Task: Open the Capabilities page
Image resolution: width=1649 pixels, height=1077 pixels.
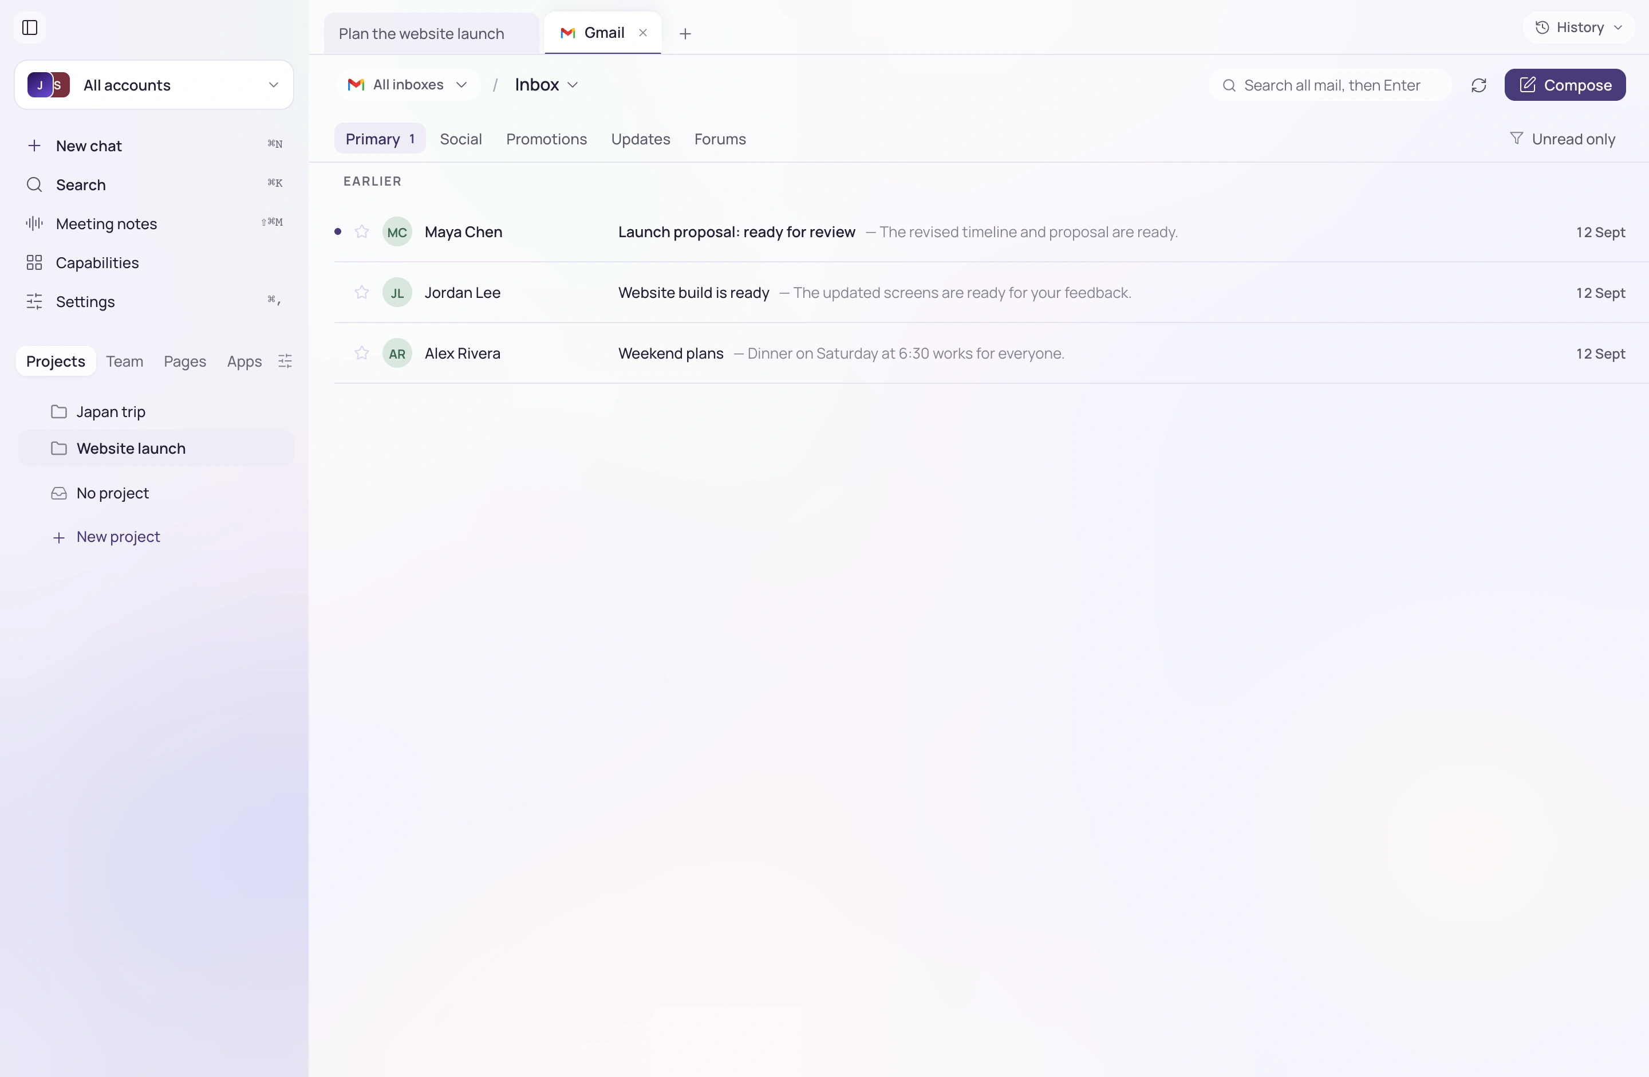Action: pos(154,263)
